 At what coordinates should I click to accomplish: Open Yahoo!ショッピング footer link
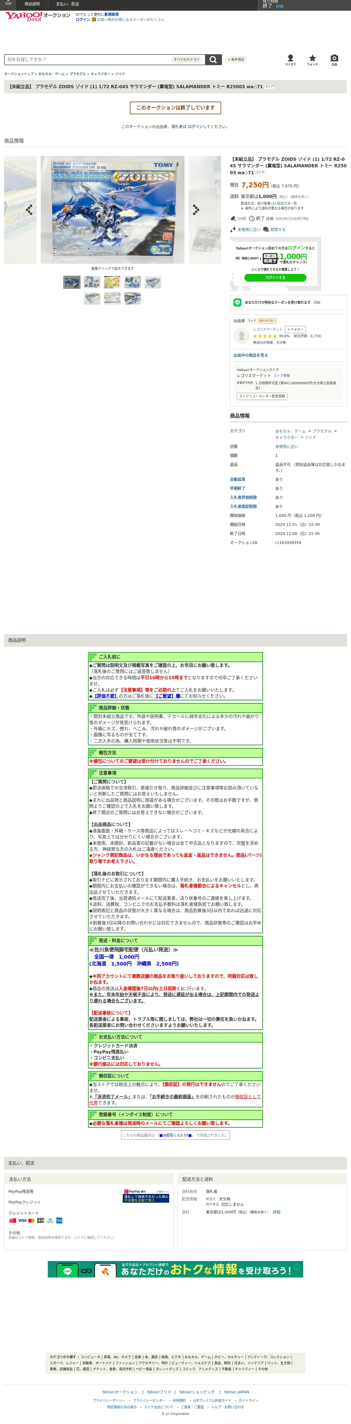pyautogui.click(x=197, y=1392)
